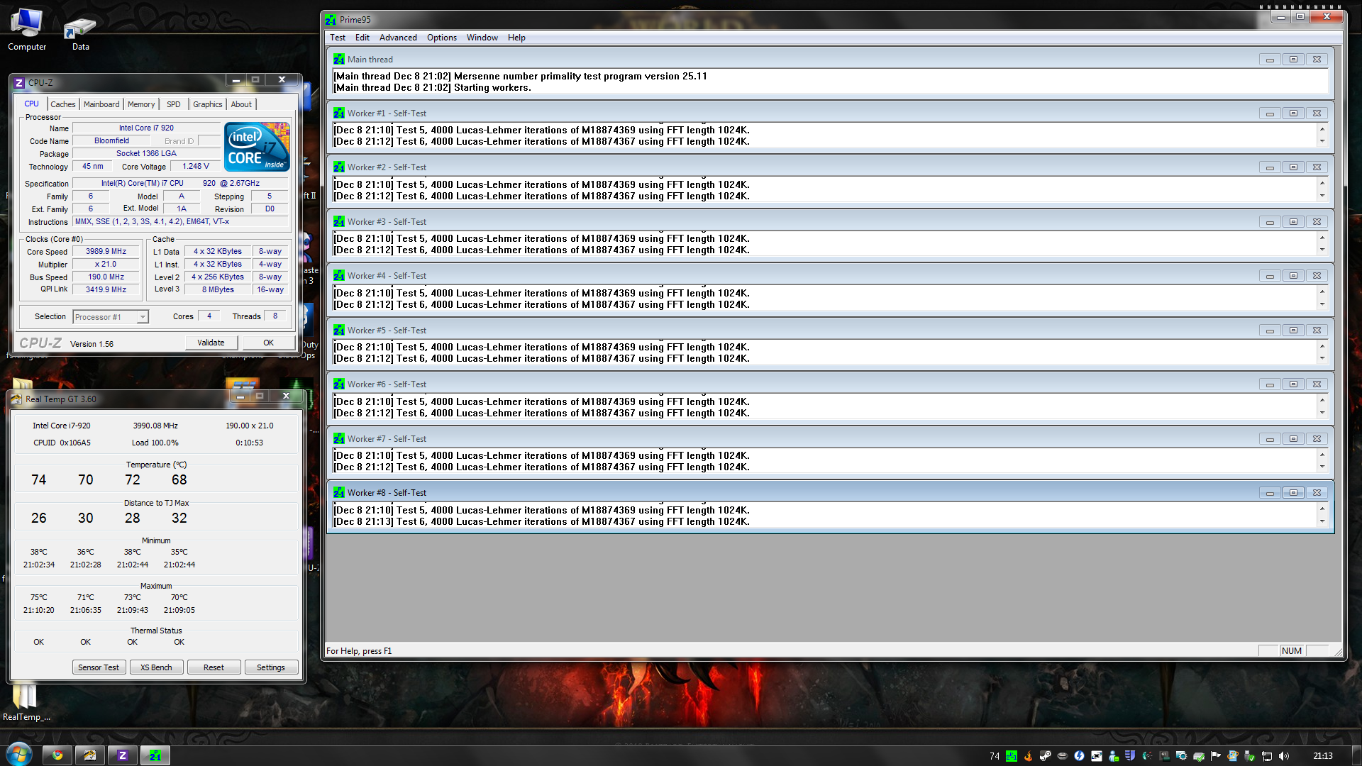
Task: Click the Load 100.0% text in Real Temp
Action: (155, 443)
